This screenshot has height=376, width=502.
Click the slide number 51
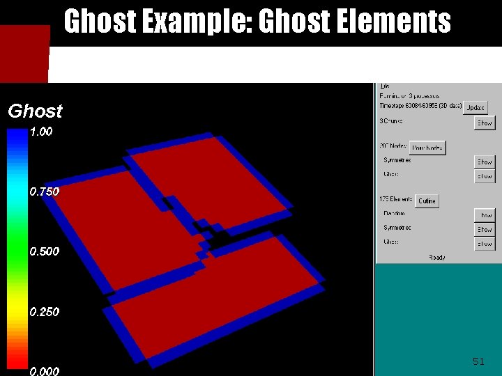coord(478,361)
